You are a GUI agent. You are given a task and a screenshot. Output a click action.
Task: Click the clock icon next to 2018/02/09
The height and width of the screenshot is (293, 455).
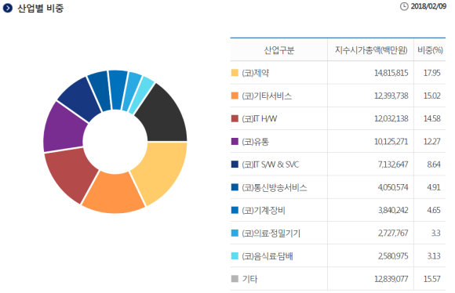(x=404, y=6)
